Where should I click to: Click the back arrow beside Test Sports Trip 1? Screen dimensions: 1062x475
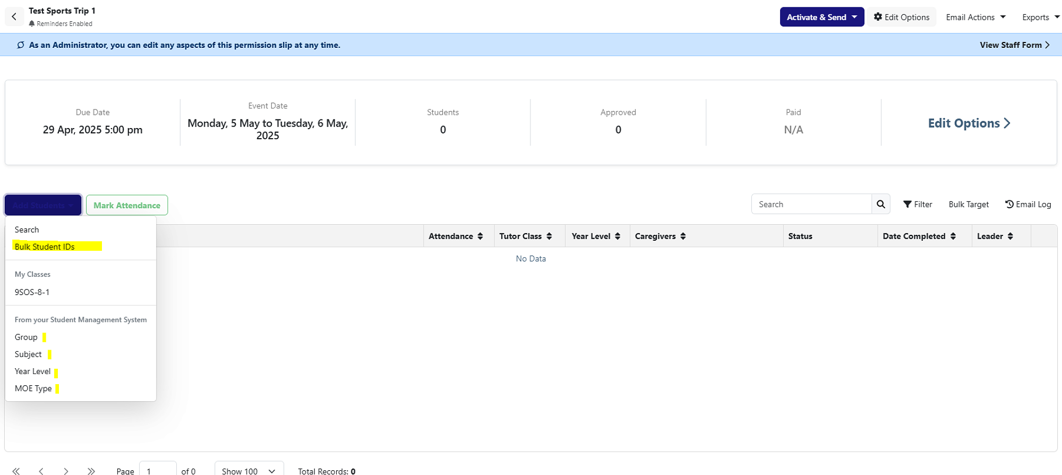(14, 17)
